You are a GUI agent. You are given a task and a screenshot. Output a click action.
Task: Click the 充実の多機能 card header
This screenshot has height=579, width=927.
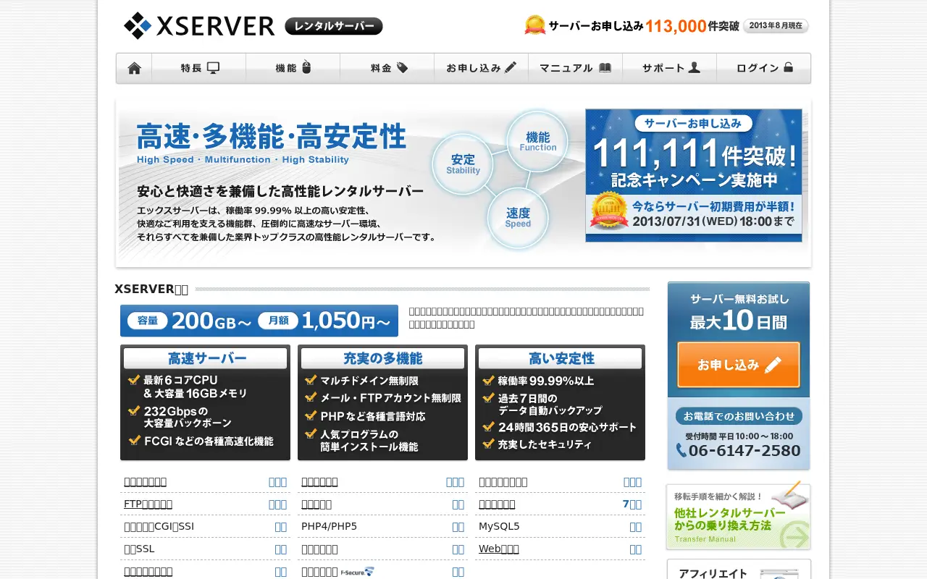click(382, 358)
